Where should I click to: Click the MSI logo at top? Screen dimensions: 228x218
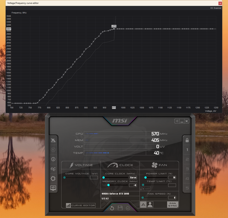click(120, 120)
